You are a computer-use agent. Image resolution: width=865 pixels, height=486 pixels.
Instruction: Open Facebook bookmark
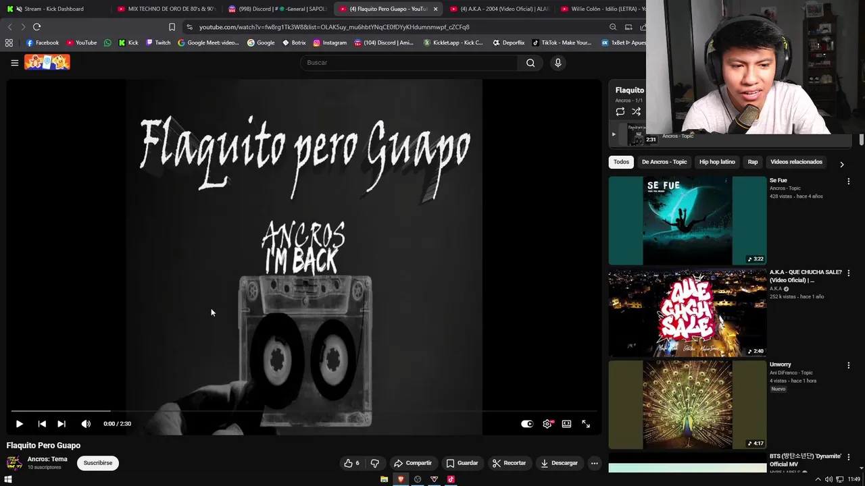(x=43, y=43)
